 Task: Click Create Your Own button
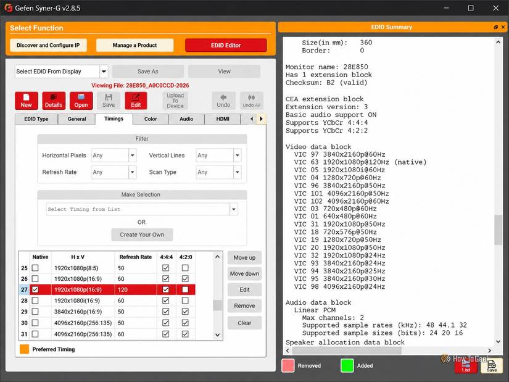(142, 235)
